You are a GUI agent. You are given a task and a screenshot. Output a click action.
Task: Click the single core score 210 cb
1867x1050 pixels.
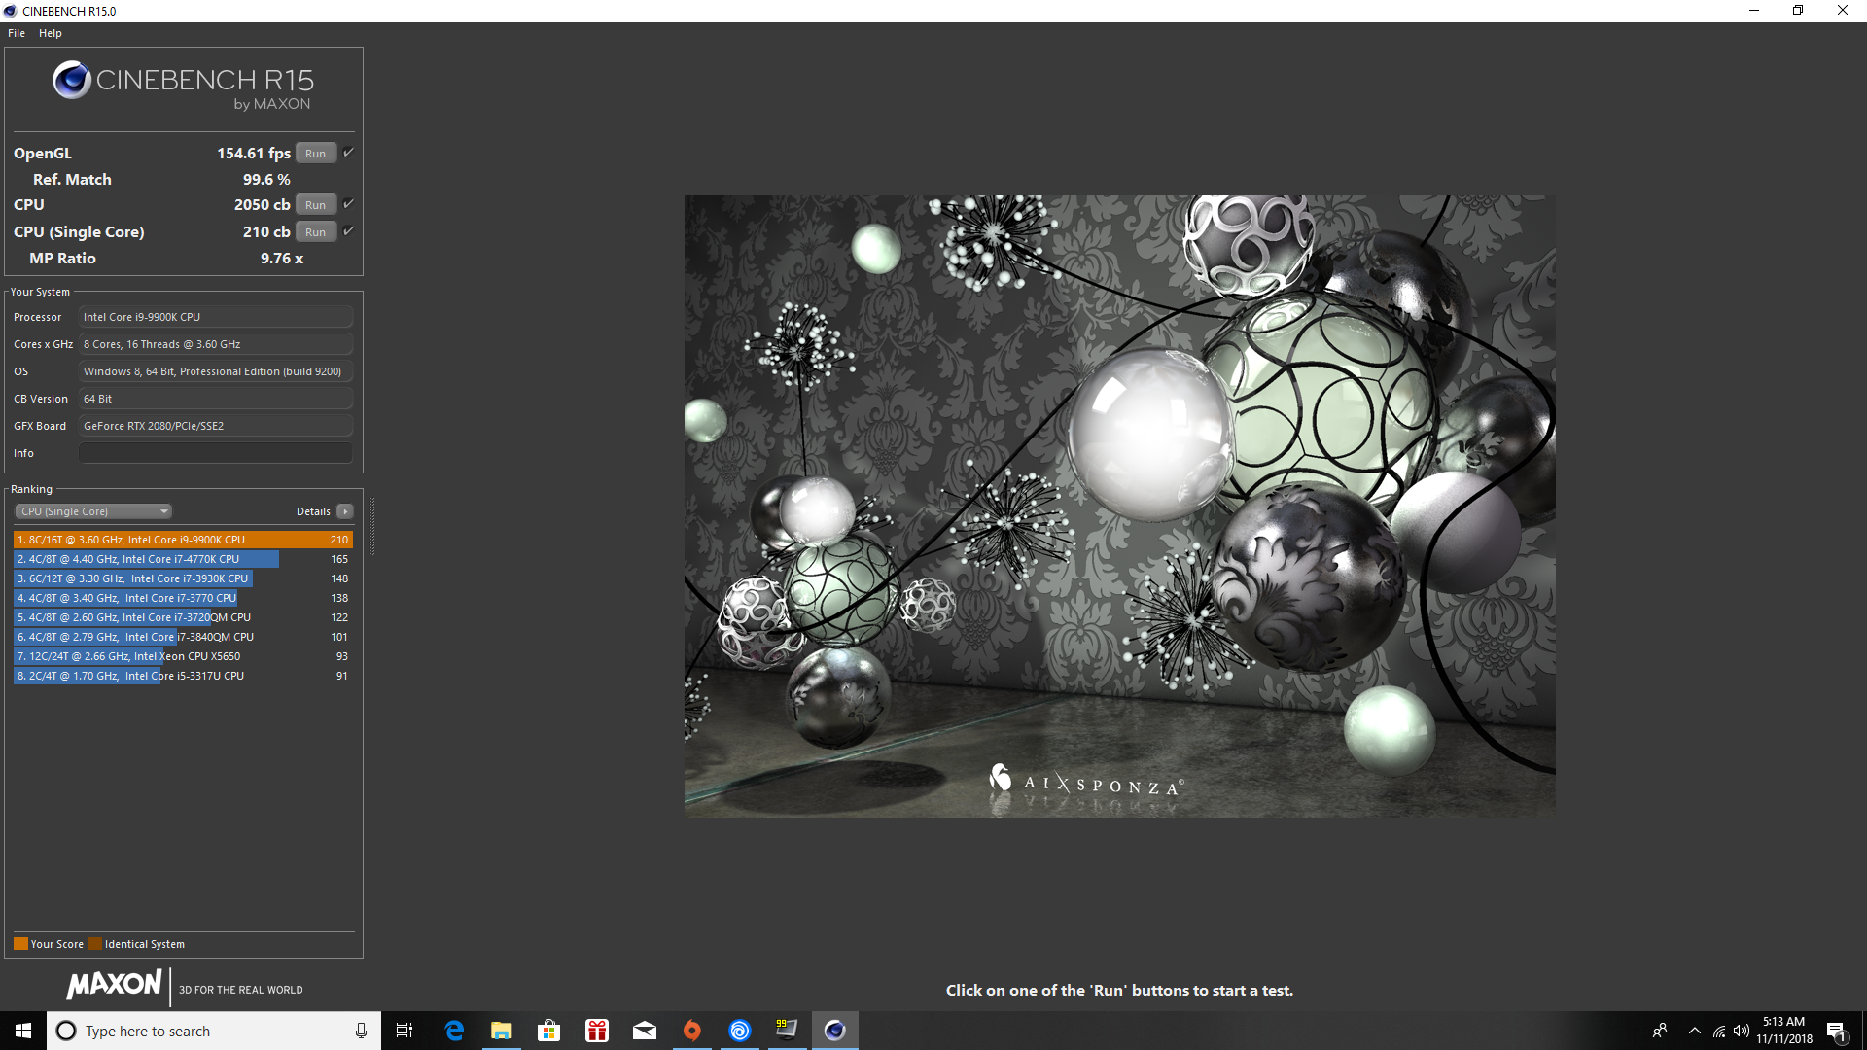coord(266,232)
